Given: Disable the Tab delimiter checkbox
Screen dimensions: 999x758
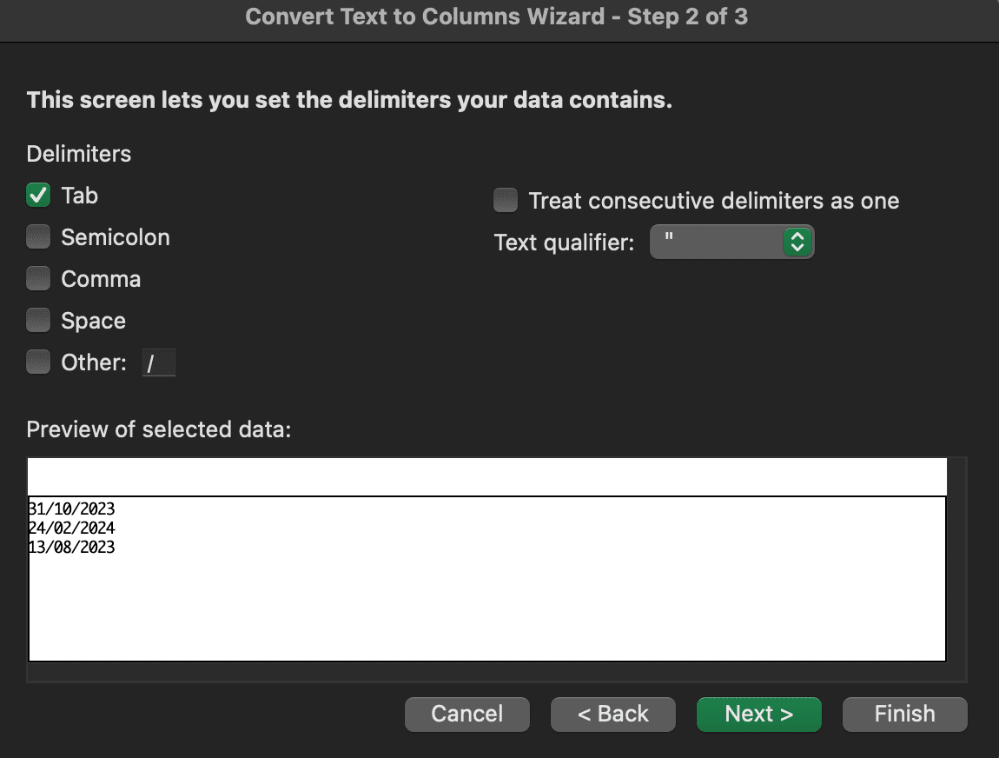Looking at the screenshot, I should (x=38, y=195).
